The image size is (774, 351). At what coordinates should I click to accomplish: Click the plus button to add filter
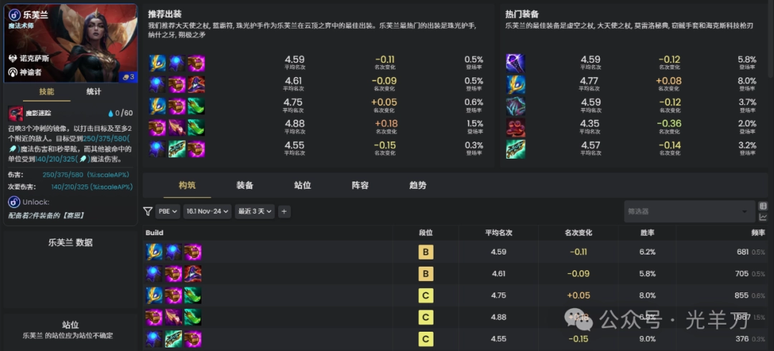(x=285, y=212)
